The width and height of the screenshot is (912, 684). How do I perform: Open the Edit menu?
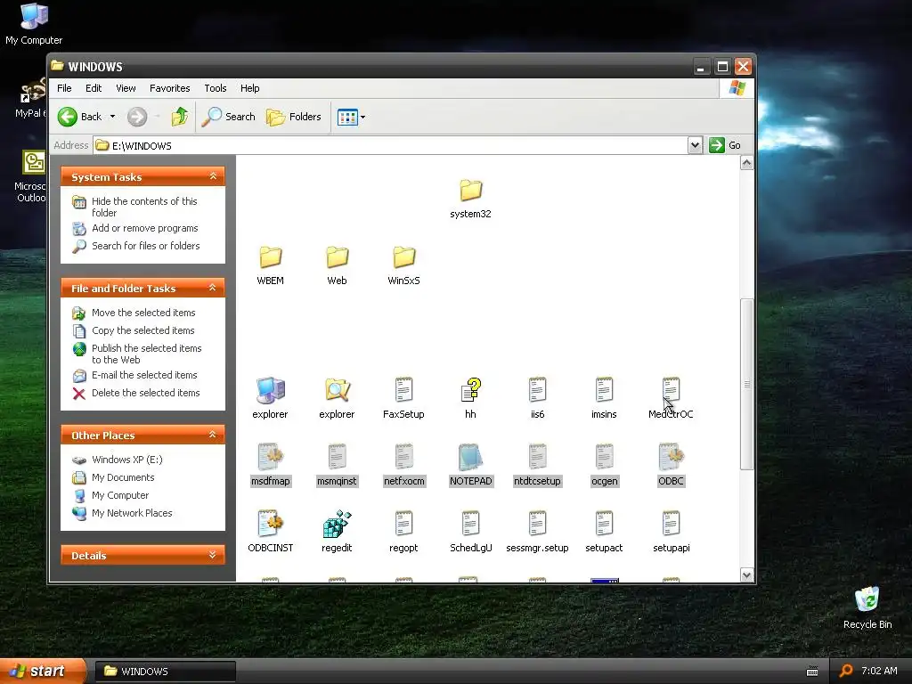(94, 88)
